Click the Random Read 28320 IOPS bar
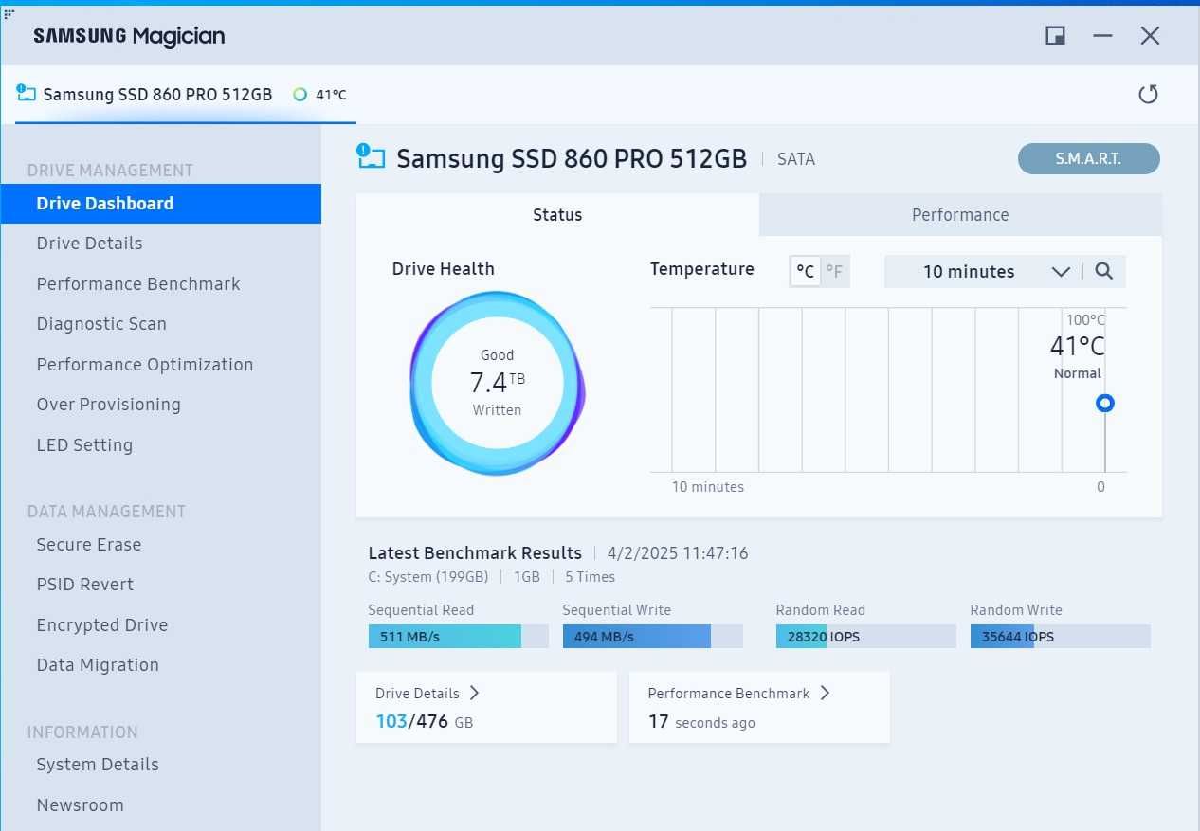The width and height of the screenshot is (1200, 831). coord(866,637)
